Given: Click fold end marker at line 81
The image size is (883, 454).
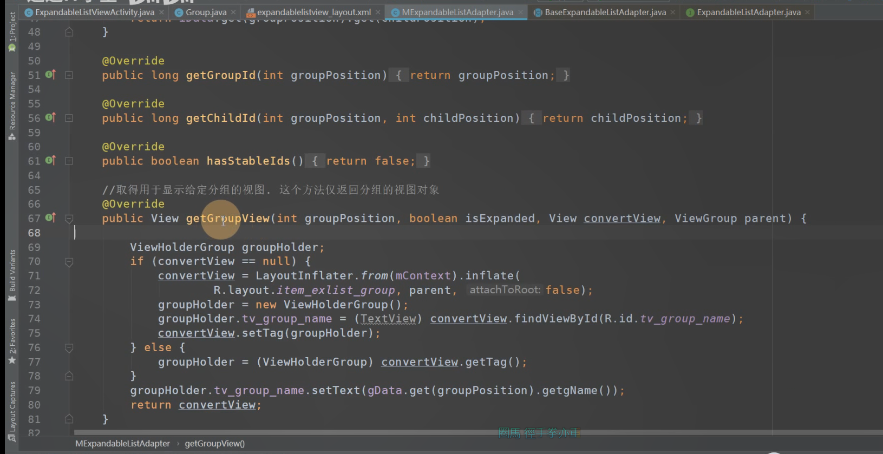Looking at the screenshot, I should click(69, 419).
